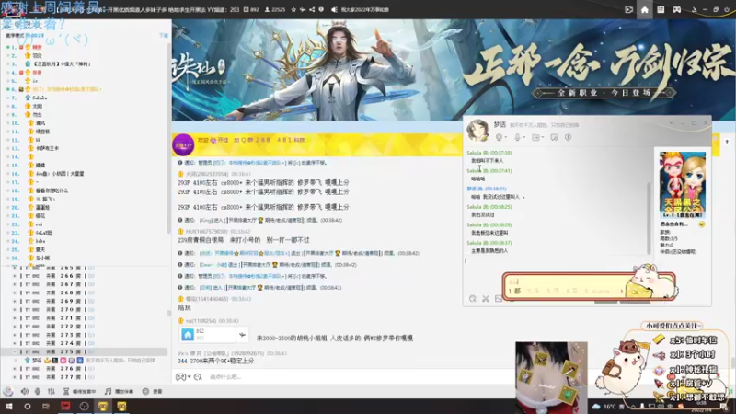Toggle the microphone icon in bottom bar
Viewport: 736px width, 414px height.
[38, 391]
